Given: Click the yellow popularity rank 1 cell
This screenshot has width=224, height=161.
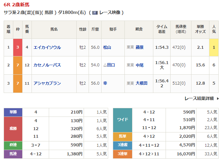Looking at the screenshot, I should click(214, 47).
